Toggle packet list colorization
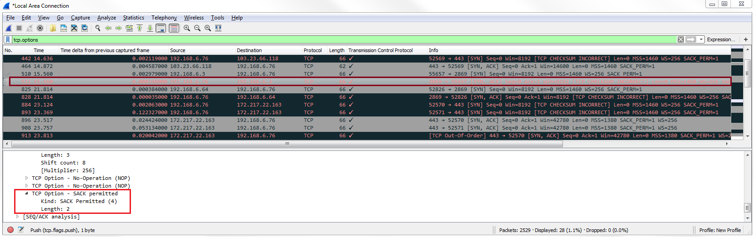The height and width of the screenshot is (237, 754). coord(174,28)
